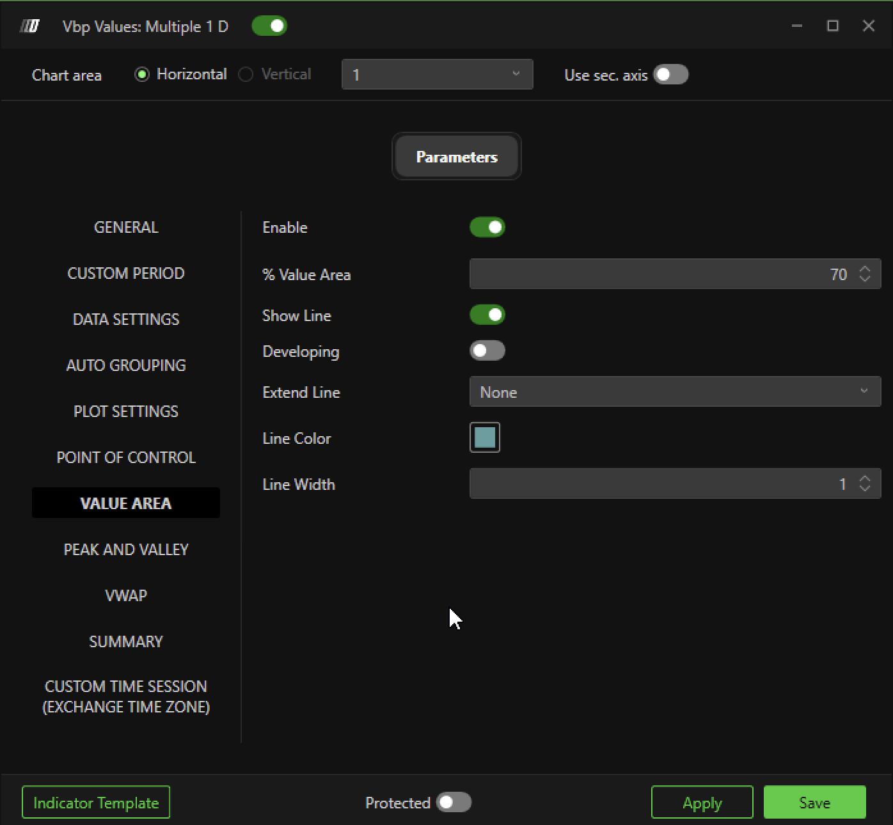Open the Indicator Template button

[x=96, y=803]
